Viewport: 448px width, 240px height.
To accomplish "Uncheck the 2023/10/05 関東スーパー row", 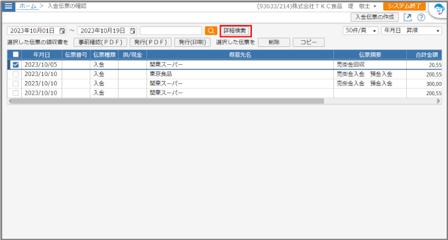I will [16, 65].
